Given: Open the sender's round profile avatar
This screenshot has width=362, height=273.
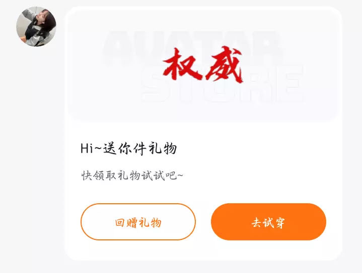Looking at the screenshot, I should 36,27.
